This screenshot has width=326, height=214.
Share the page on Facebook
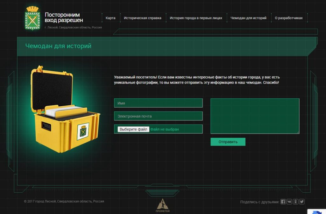point(283,202)
